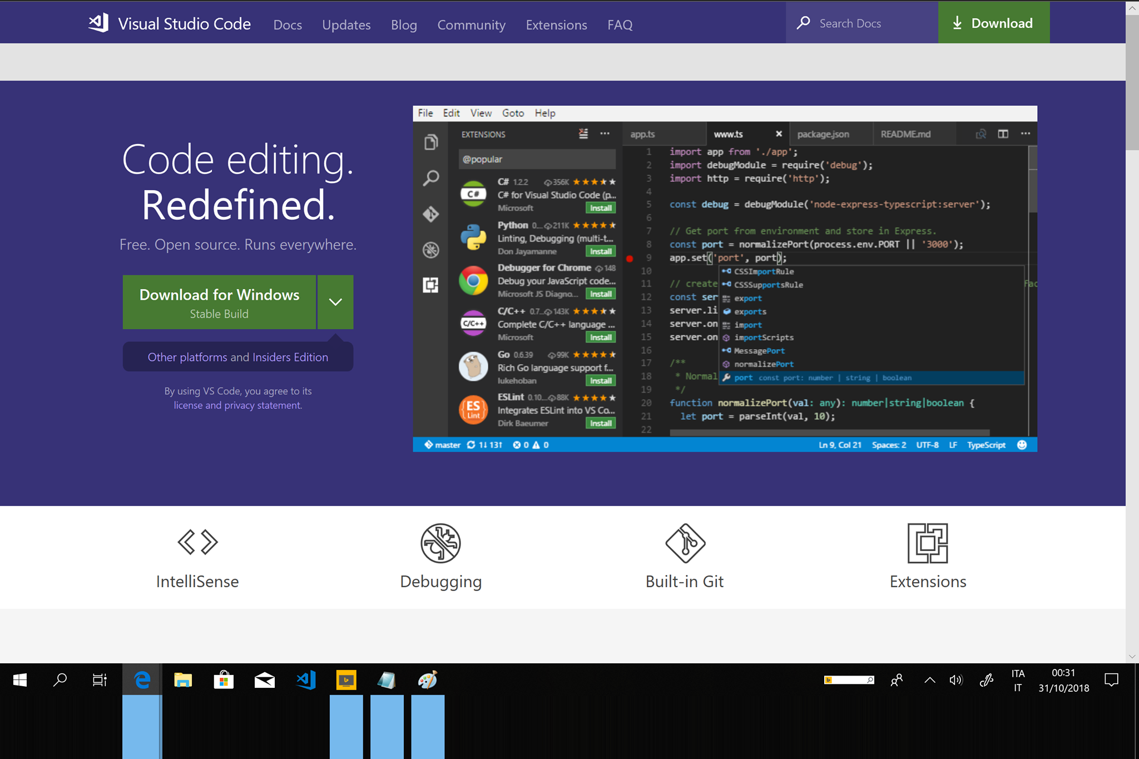Follow the Other platforms link
Image resolution: width=1139 pixels, height=759 pixels.
click(x=187, y=357)
